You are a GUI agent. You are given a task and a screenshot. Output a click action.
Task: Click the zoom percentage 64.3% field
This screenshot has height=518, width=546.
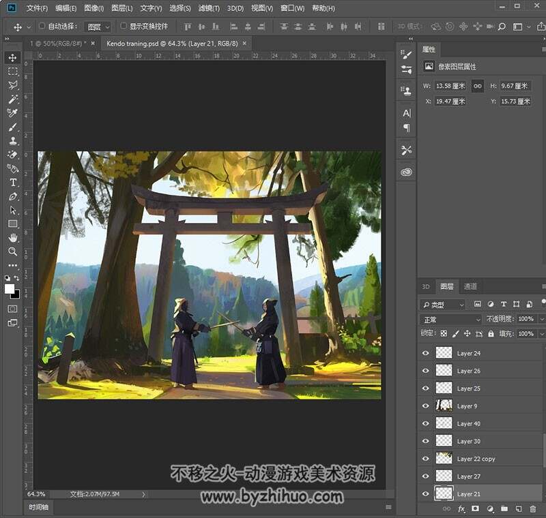click(36, 494)
